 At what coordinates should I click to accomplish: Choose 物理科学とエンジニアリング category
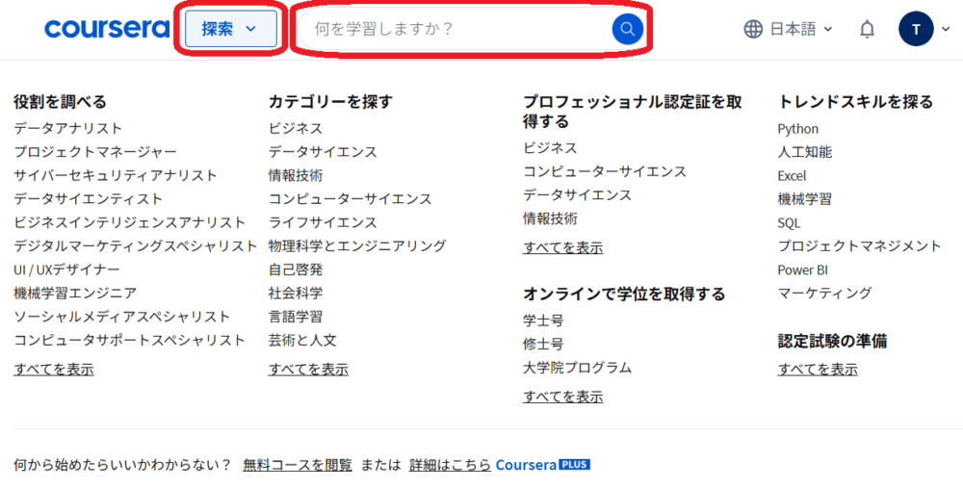click(357, 246)
